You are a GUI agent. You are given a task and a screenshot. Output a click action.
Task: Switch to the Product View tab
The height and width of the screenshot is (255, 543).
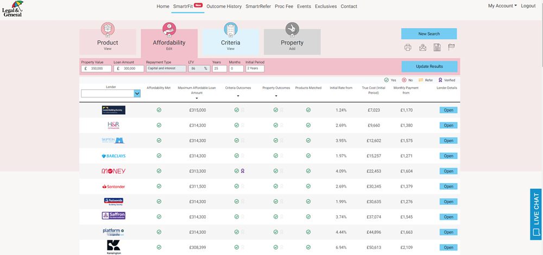click(x=108, y=42)
